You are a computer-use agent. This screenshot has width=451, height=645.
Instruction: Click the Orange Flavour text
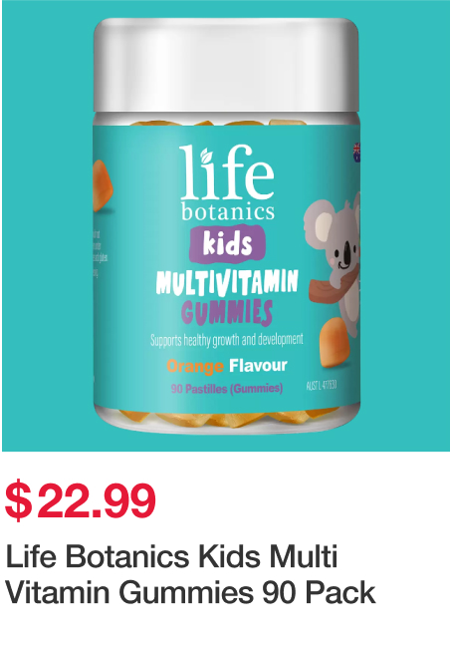227,366
